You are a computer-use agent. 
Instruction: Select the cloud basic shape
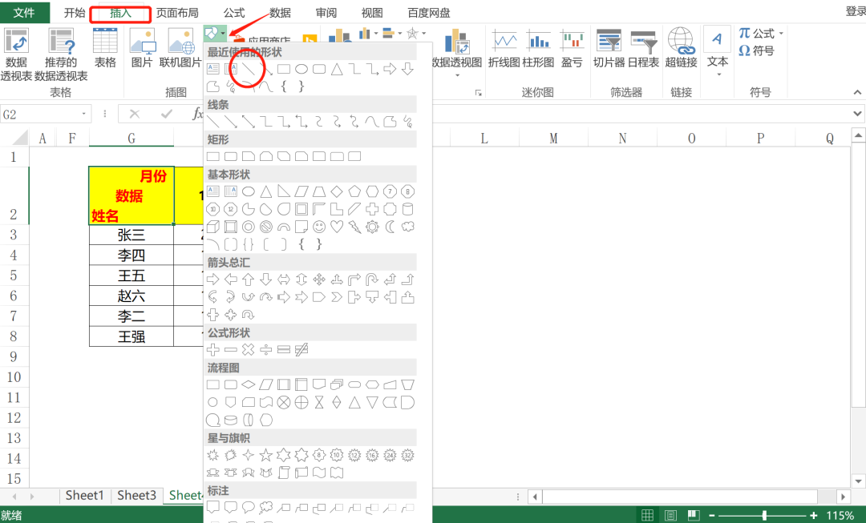point(407,227)
